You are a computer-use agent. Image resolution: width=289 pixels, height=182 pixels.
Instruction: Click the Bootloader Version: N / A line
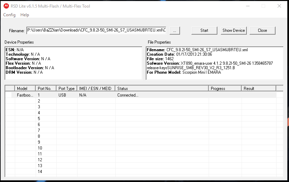point(30,68)
